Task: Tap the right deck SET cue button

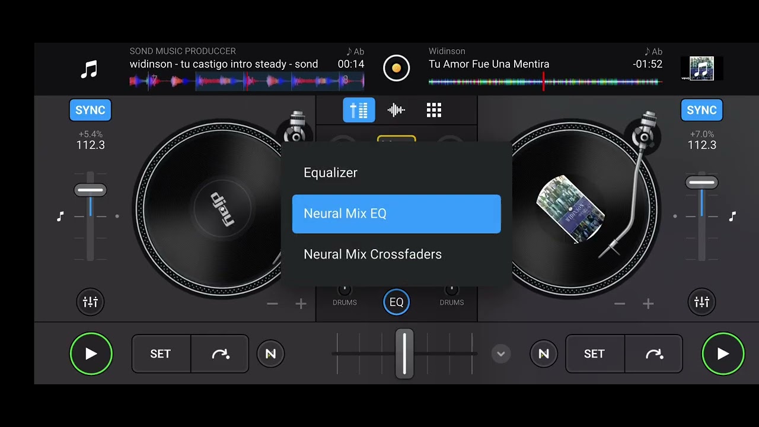Action: pos(595,354)
